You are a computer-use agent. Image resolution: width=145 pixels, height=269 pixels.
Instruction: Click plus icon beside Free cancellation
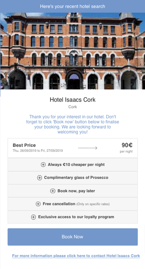click(x=38, y=204)
